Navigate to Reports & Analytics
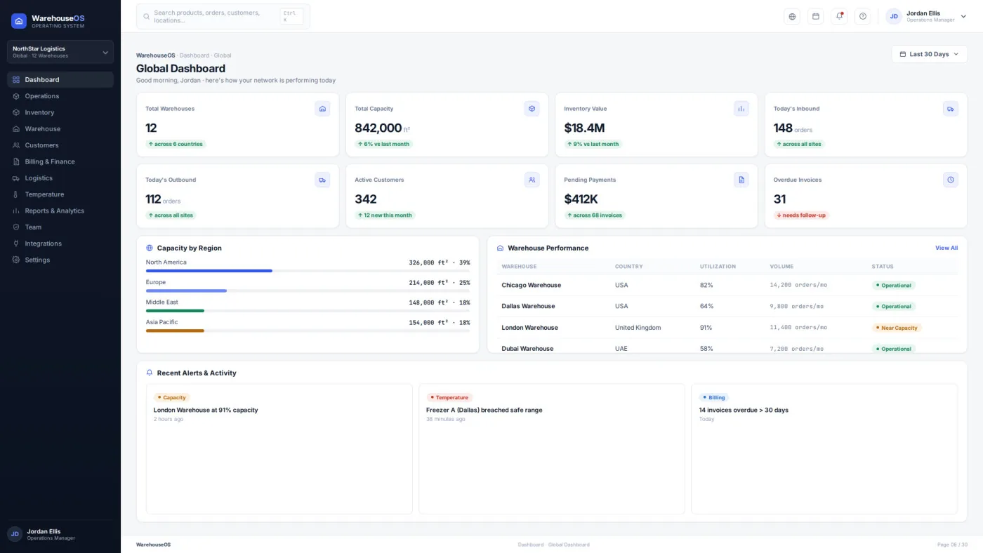 tap(60, 211)
